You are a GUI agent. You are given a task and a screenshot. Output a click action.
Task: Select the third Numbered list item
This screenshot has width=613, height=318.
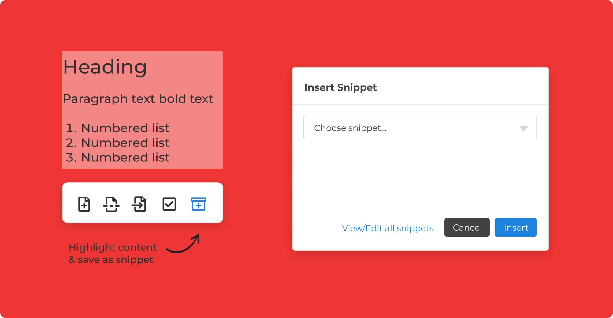coord(118,157)
